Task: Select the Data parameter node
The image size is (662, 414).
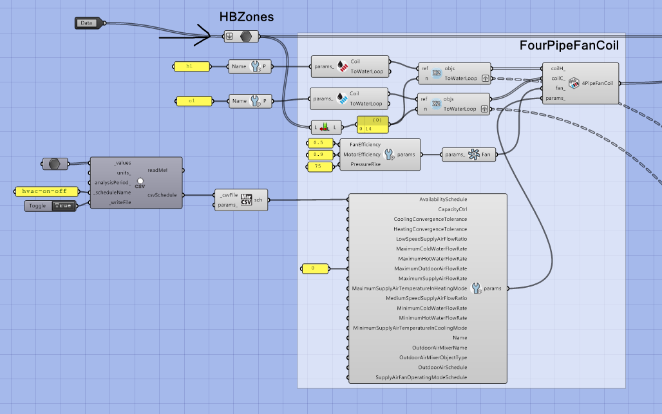Action: coord(89,23)
